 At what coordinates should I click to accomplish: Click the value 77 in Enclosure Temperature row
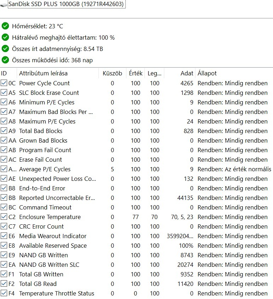point(136,217)
